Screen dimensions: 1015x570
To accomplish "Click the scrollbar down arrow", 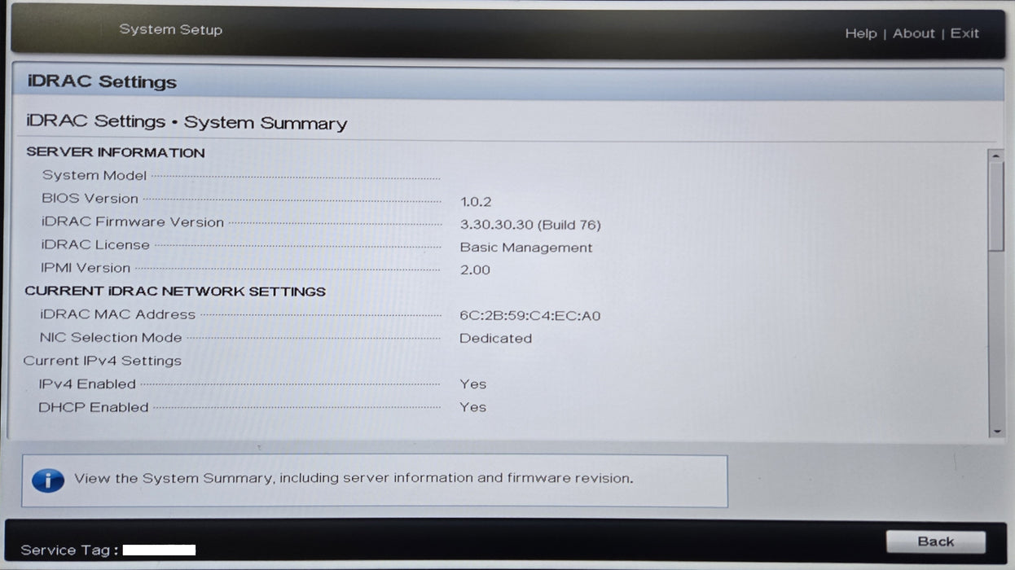I will point(995,431).
